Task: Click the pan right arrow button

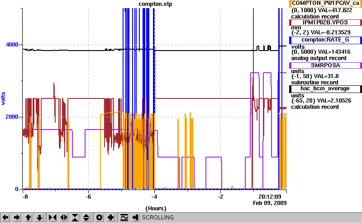Action: [17, 218]
